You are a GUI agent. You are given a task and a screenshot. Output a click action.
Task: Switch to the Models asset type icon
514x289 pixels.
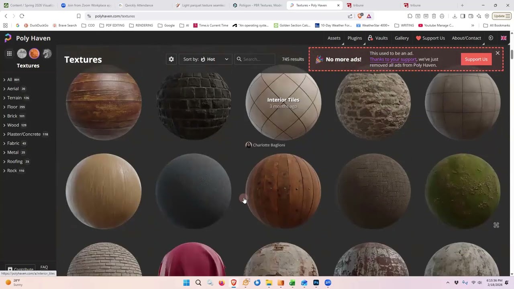(x=47, y=53)
